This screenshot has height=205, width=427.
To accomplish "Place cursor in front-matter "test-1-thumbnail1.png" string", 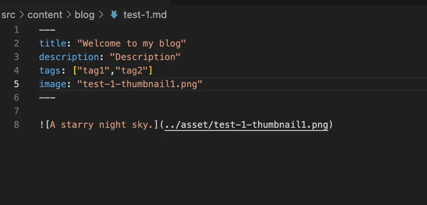I will pos(140,84).
